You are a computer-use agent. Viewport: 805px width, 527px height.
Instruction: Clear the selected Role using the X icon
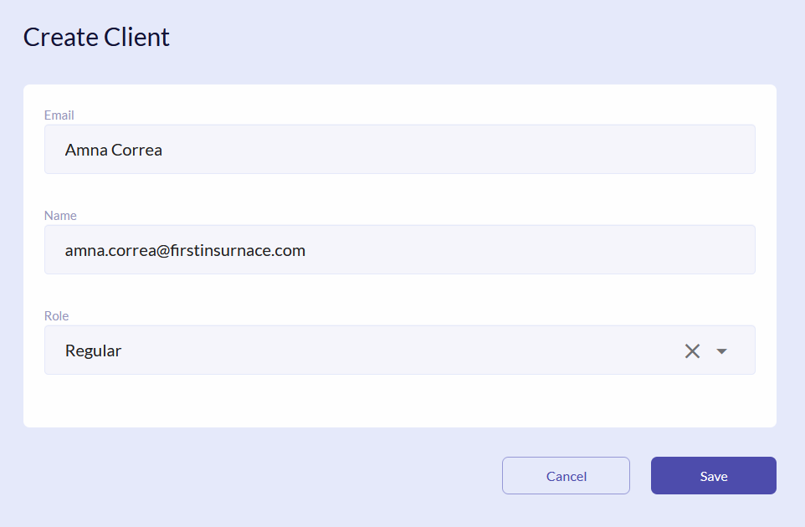[x=692, y=350]
